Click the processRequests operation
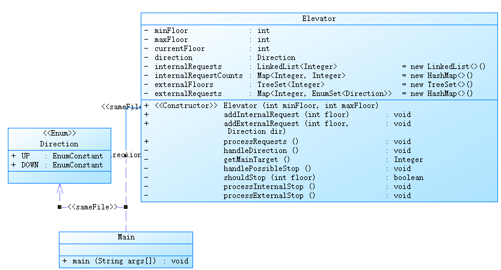 [277, 142]
